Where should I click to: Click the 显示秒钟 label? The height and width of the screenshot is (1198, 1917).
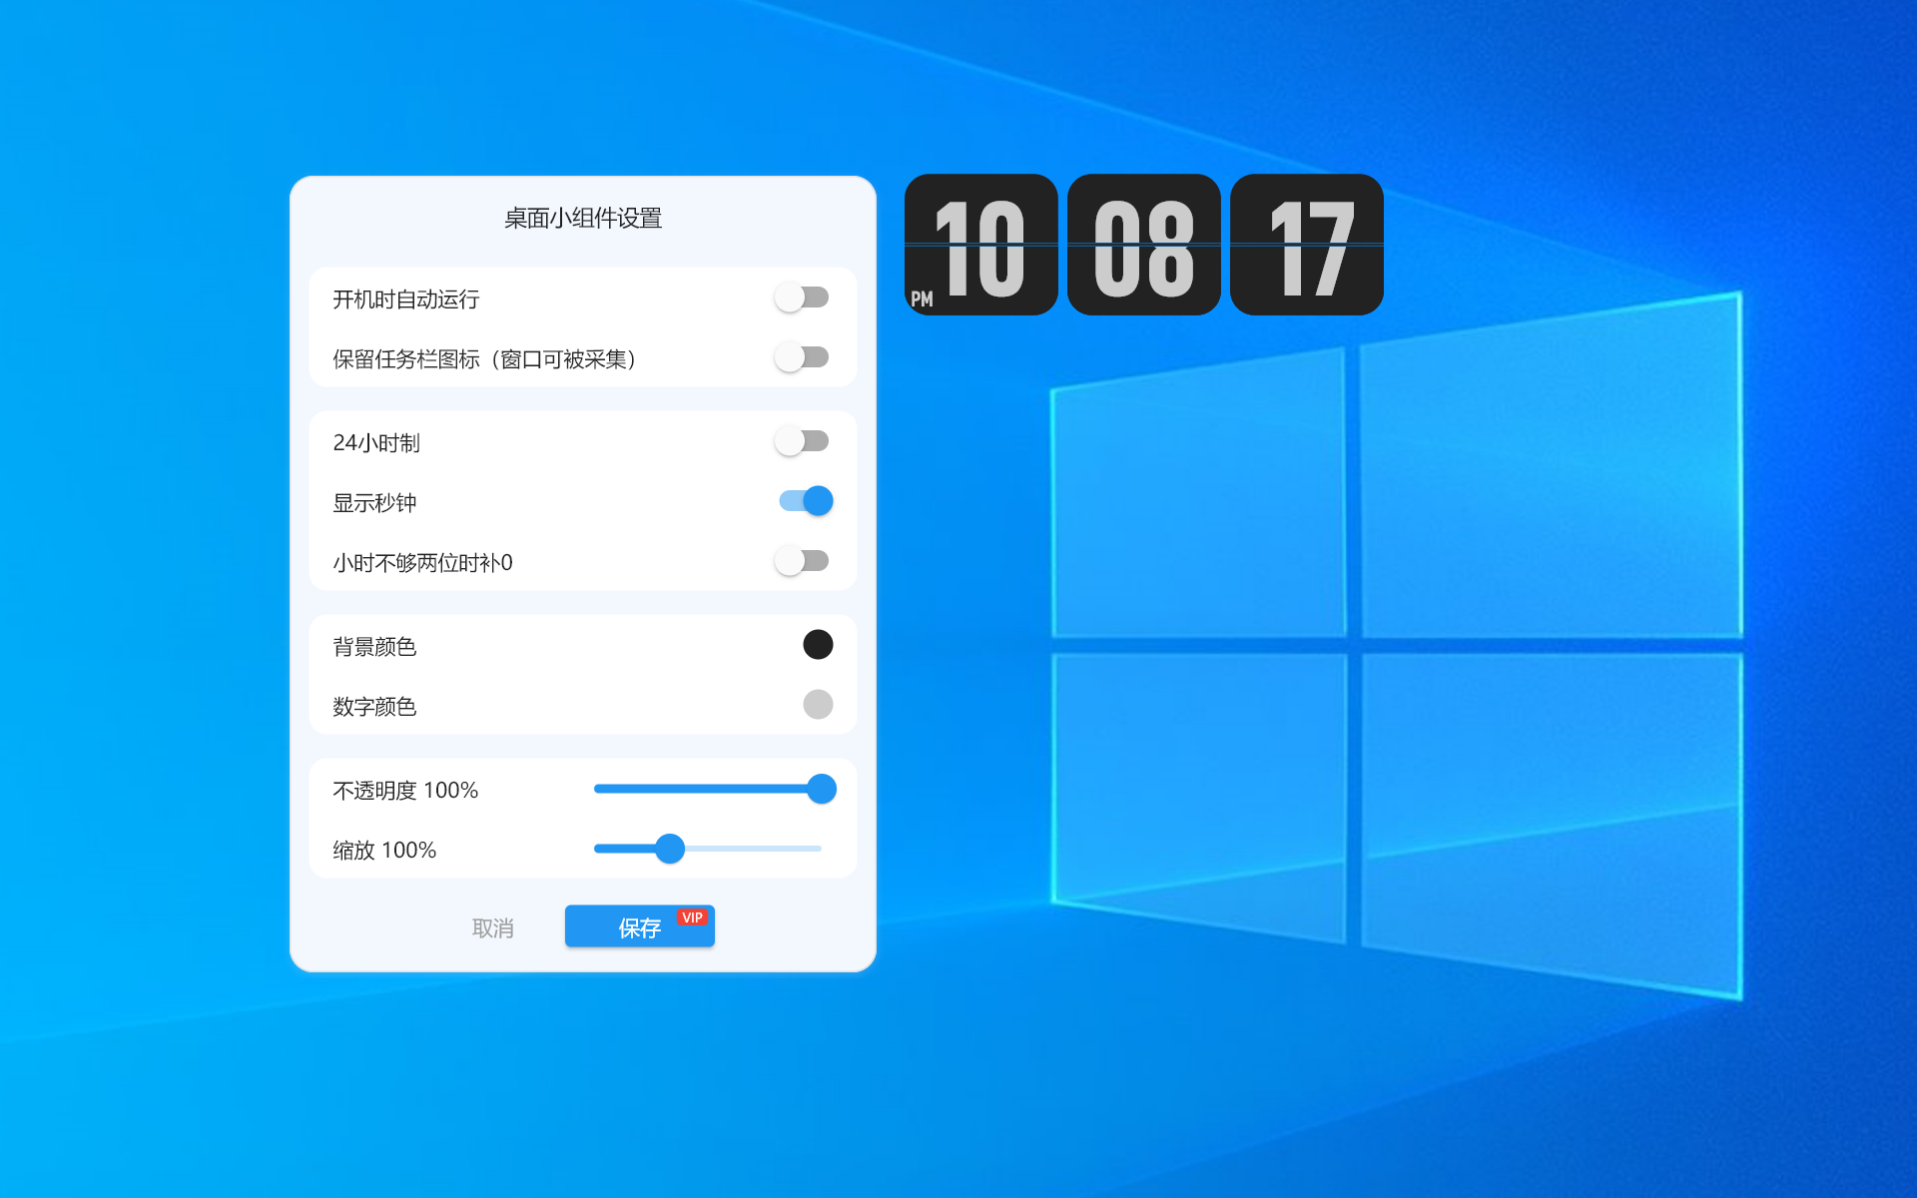[374, 503]
